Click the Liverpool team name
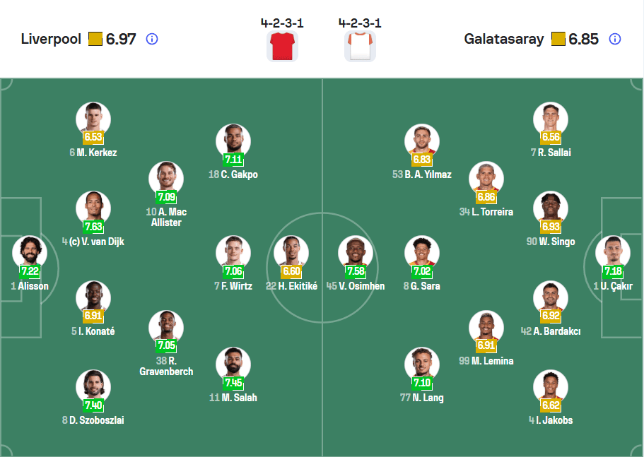The image size is (644, 457). tap(51, 39)
